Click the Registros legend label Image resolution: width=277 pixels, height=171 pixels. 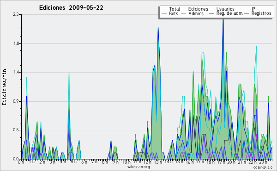pyautogui.click(x=261, y=13)
